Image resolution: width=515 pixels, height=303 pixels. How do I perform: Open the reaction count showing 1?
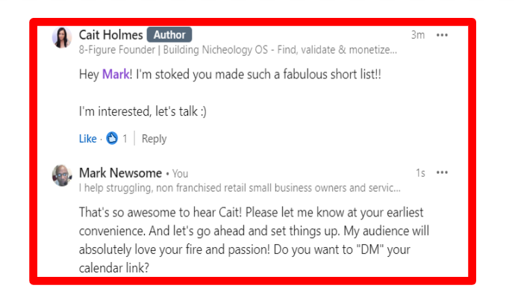[x=125, y=139]
